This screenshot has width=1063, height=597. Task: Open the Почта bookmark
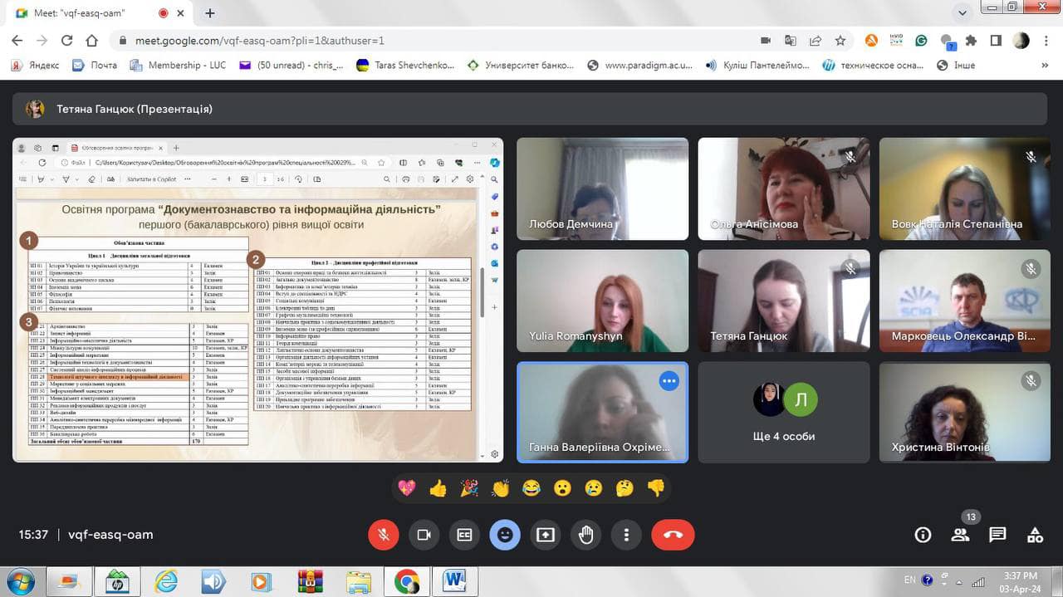(x=94, y=65)
